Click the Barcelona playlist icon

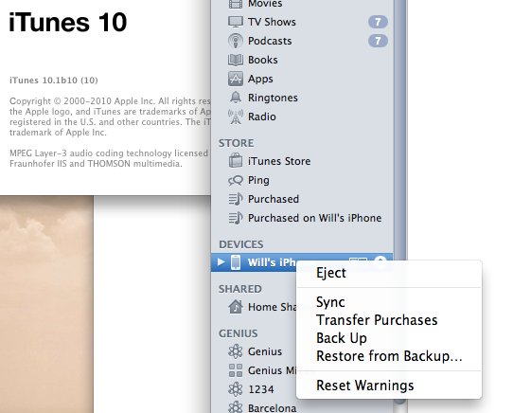(236, 407)
